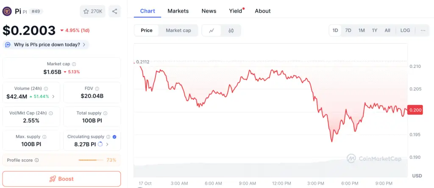This screenshot has width=434, height=188.
Task: Add Pi to watchlist star button
Action: (92, 11)
